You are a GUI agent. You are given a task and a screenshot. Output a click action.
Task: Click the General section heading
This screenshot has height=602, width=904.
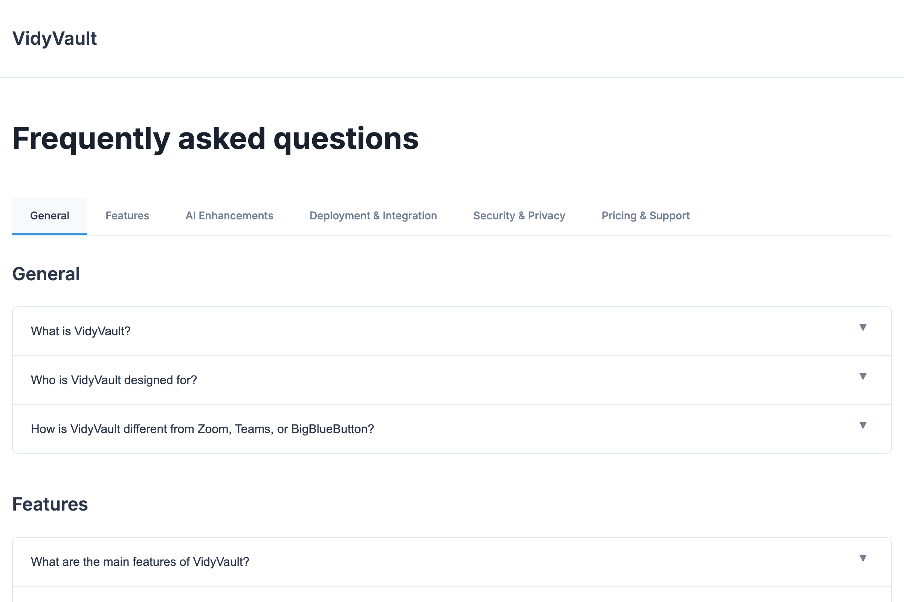46,274
